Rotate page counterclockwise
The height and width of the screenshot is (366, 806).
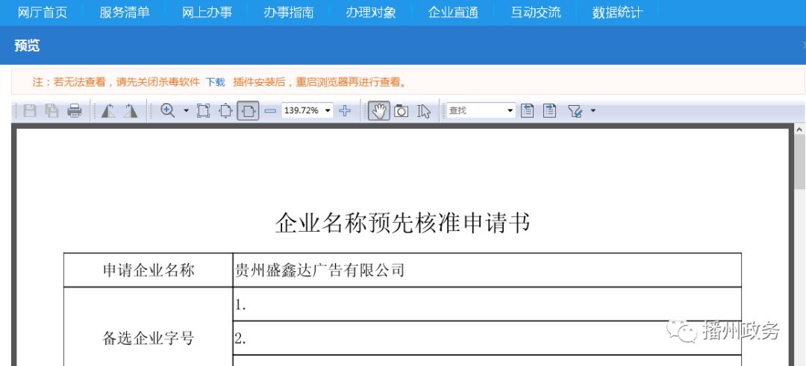pos(108,111)
